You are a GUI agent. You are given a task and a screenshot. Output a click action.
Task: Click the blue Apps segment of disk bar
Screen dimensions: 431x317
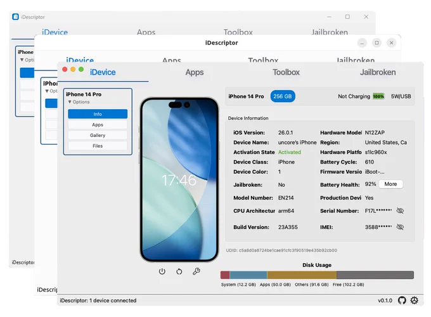[x=248, y=275]
